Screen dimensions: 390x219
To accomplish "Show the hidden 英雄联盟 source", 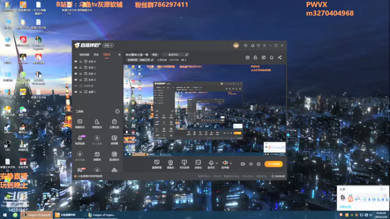I will [x=76, y=86].
